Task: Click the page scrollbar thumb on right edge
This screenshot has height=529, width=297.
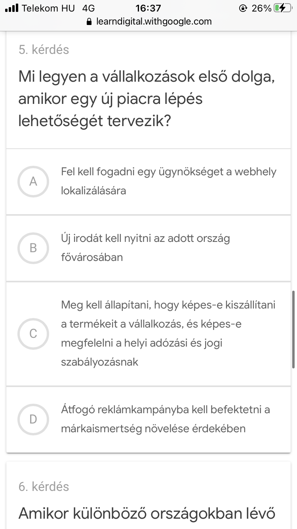Action: point(293,330)
